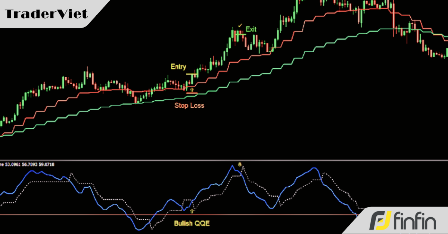Click the QQE indicator values readout

[x=28, y=164]
